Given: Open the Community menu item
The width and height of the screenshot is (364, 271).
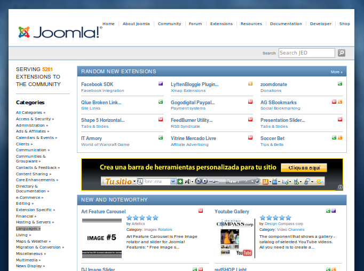Looking at the screenshot, I should click(170, 24).
